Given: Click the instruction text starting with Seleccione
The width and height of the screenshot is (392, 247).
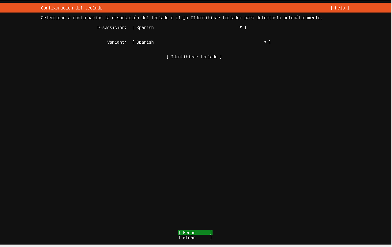Looking at the screenshot, I should (182, 18).
